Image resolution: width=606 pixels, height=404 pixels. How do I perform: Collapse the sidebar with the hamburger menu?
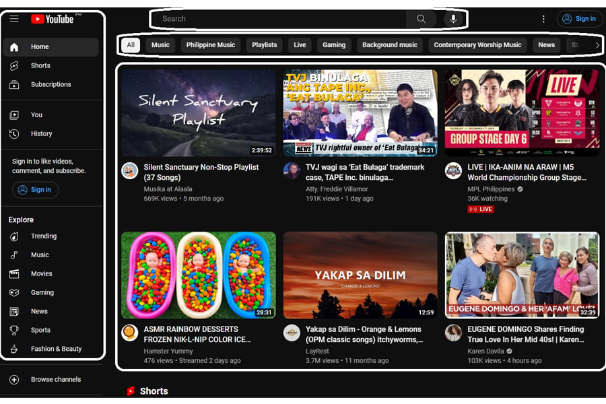14,19
